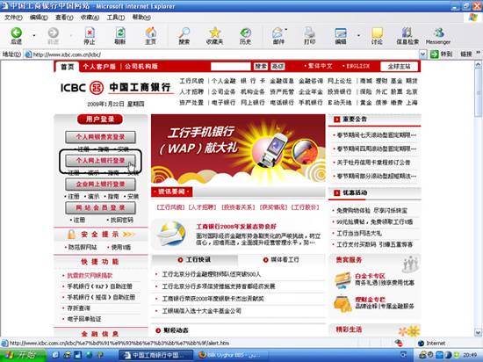Open the Help (帮助) menu
Viewport: 483px width, 362px height.
click(x=141, y=18)
